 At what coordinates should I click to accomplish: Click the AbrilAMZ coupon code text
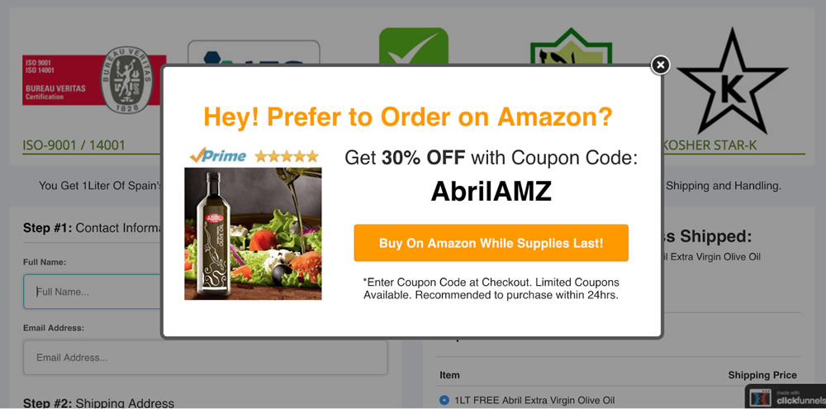point(491,192)
